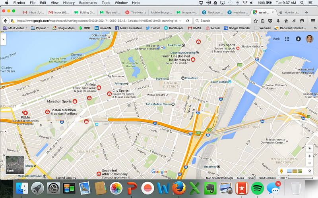Zoom in on the map with plus
318x198 pixels.
click(310, 156)
